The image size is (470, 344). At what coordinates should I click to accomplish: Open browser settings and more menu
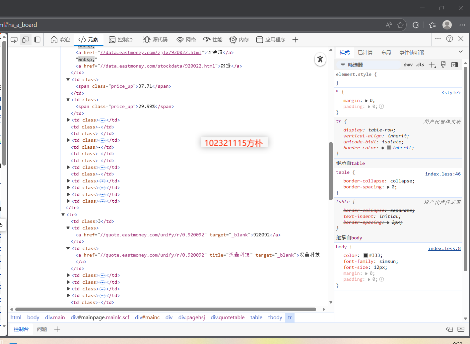tap(462, 25)
